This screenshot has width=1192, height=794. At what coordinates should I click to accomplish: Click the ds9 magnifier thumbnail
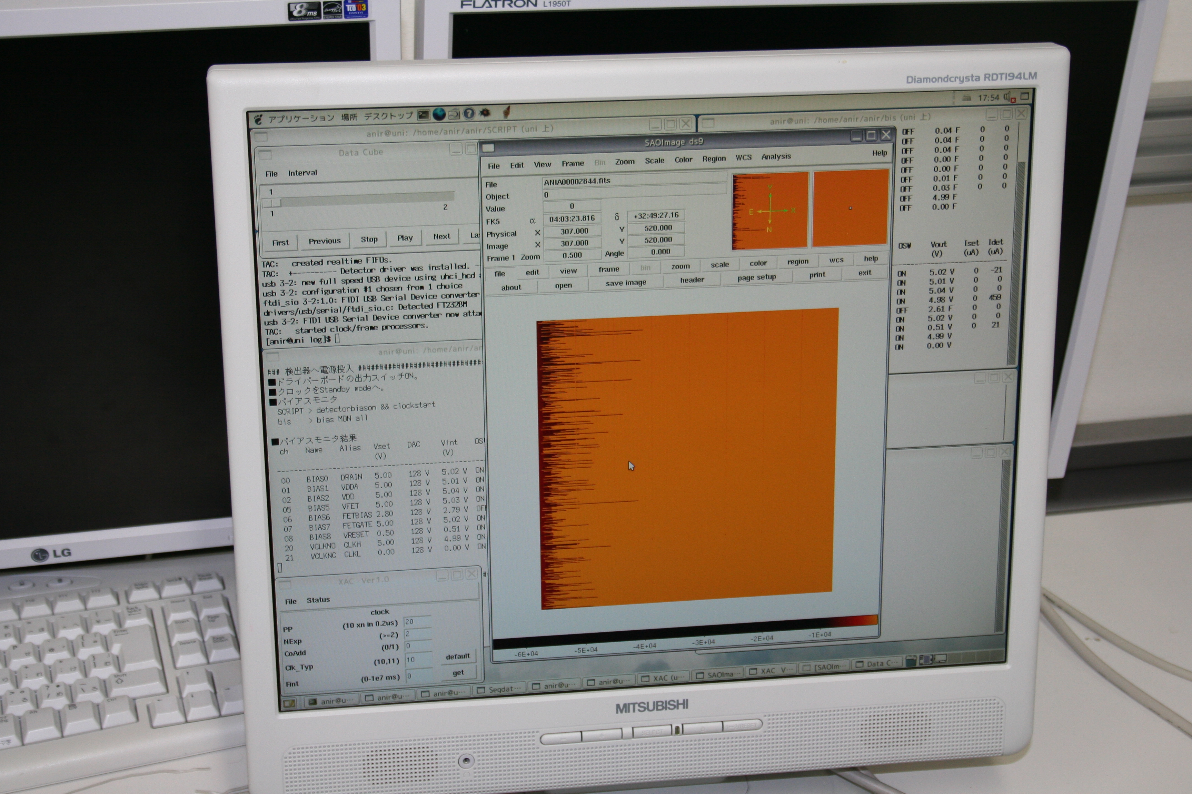(851, 208)
